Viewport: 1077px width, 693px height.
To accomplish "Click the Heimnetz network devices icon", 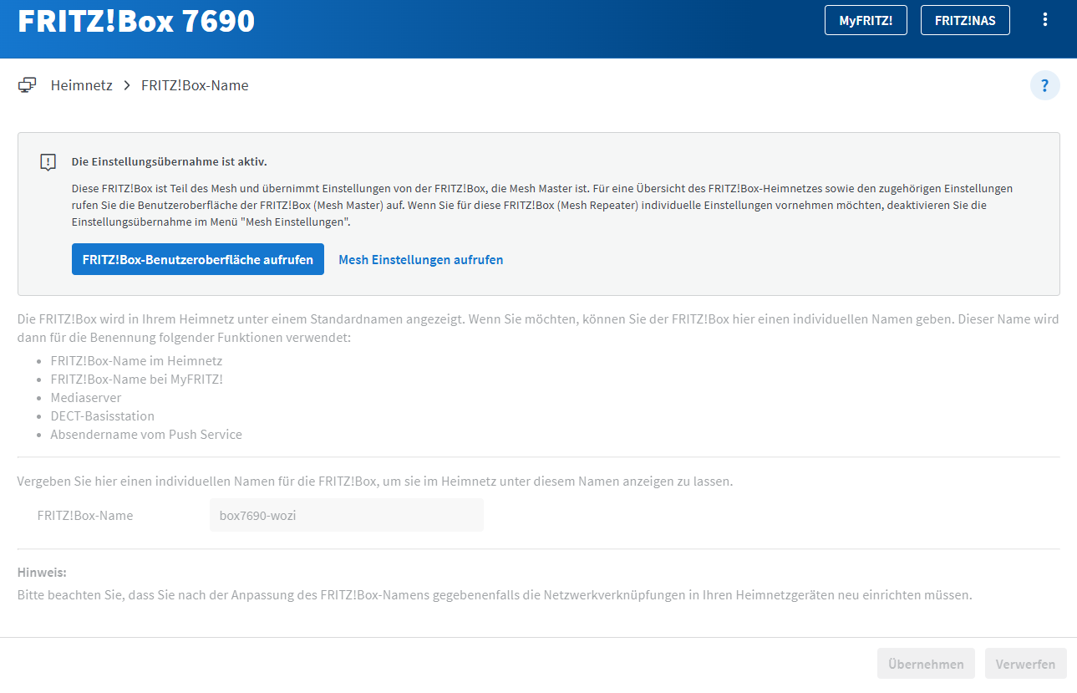I will 27,85.
